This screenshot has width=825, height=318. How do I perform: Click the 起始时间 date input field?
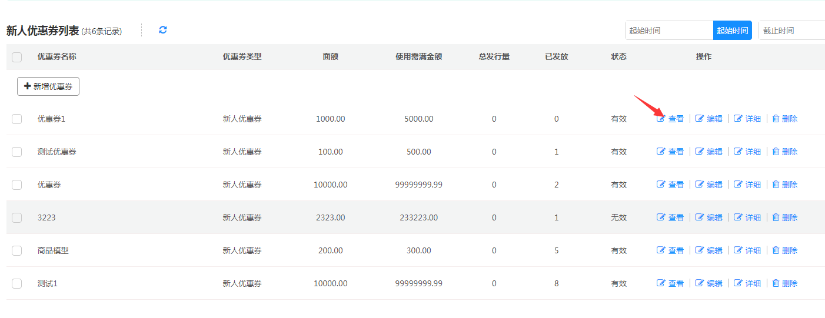click(x=668, y=31)
